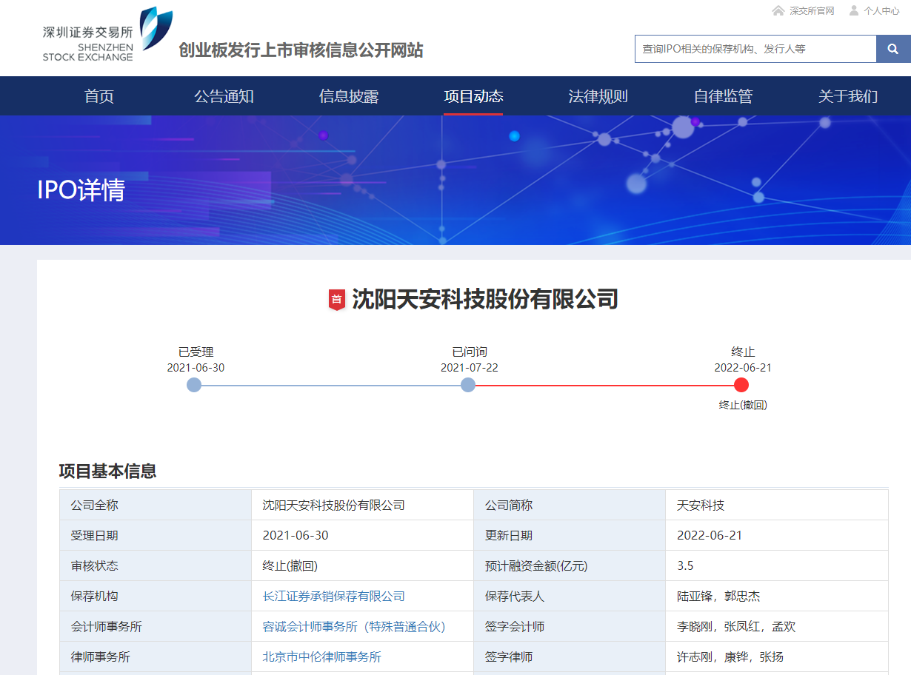Open the 深交所官网 link
Viewport: 911px width, 675px height.
pyautogui.click(x=812, y=10)
